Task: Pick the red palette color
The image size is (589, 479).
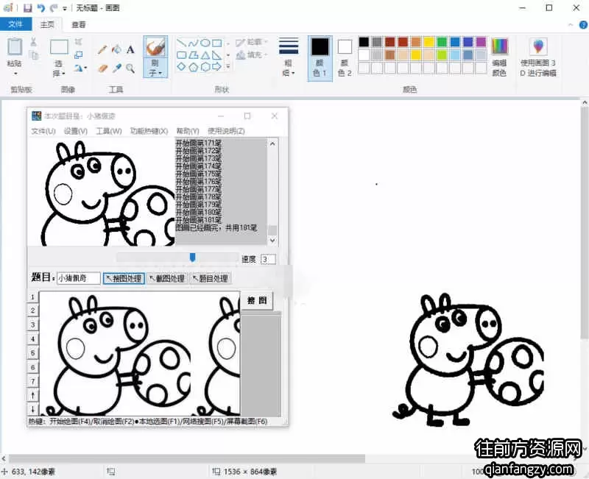Action: 403,42
